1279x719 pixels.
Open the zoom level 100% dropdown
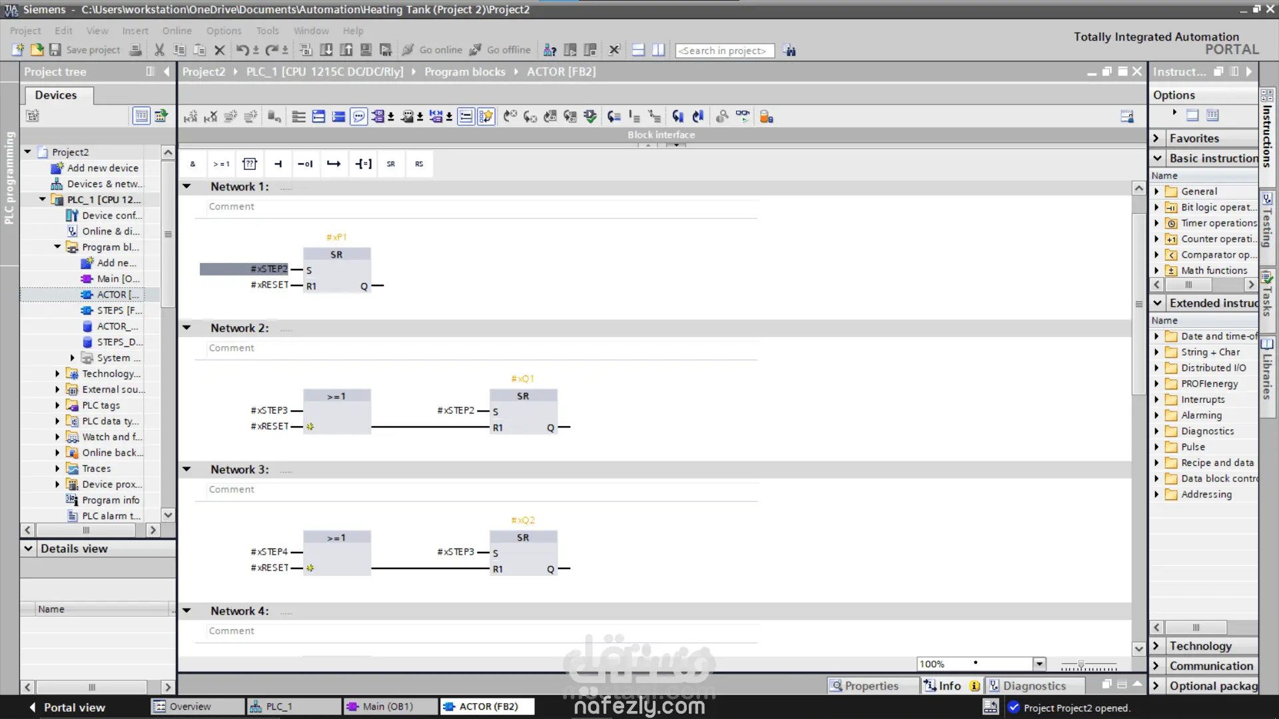pos(1039,664)
